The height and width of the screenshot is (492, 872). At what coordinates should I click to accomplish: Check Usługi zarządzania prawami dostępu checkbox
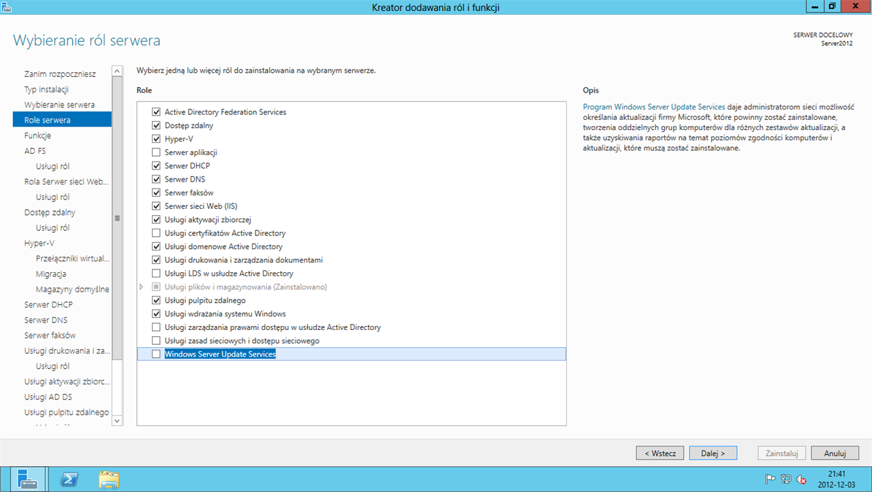pyautogui.click(x=157, y=327)
